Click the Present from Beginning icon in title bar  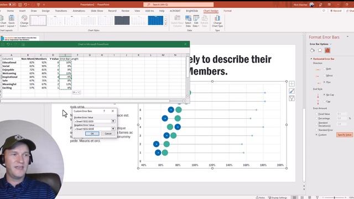point(38,4)
